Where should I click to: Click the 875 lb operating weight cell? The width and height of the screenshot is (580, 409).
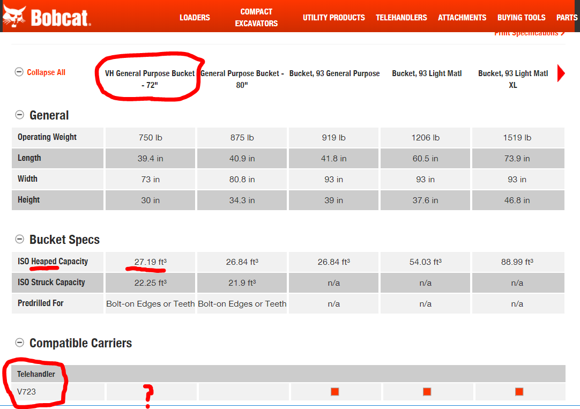[242, 138]
